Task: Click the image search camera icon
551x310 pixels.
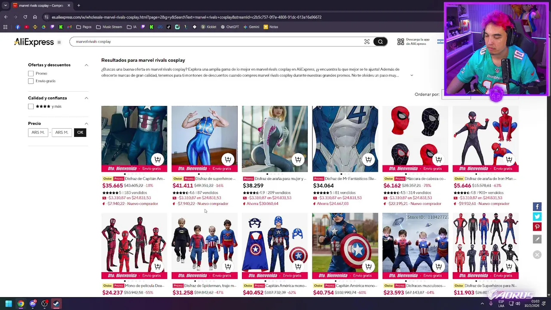Action: [x=367, y=42]
